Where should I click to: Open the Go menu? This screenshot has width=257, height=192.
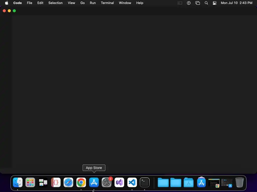pyautogui.click(x=82, y=3)
